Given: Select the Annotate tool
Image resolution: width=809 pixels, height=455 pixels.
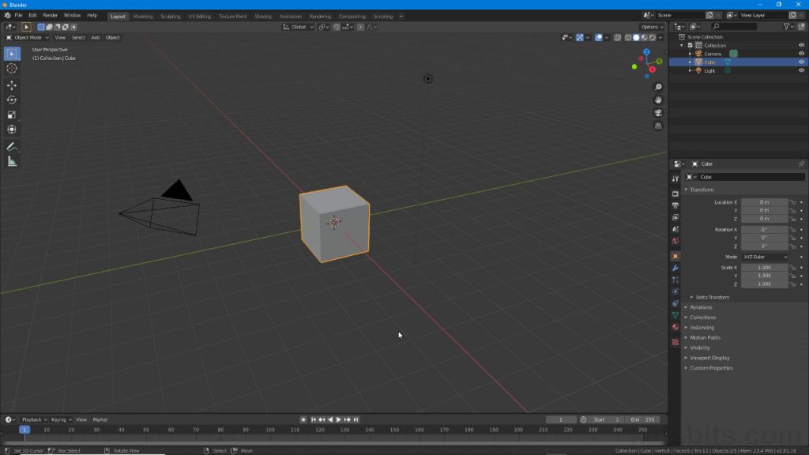Looking at the screenshot, I should point(11,147).
